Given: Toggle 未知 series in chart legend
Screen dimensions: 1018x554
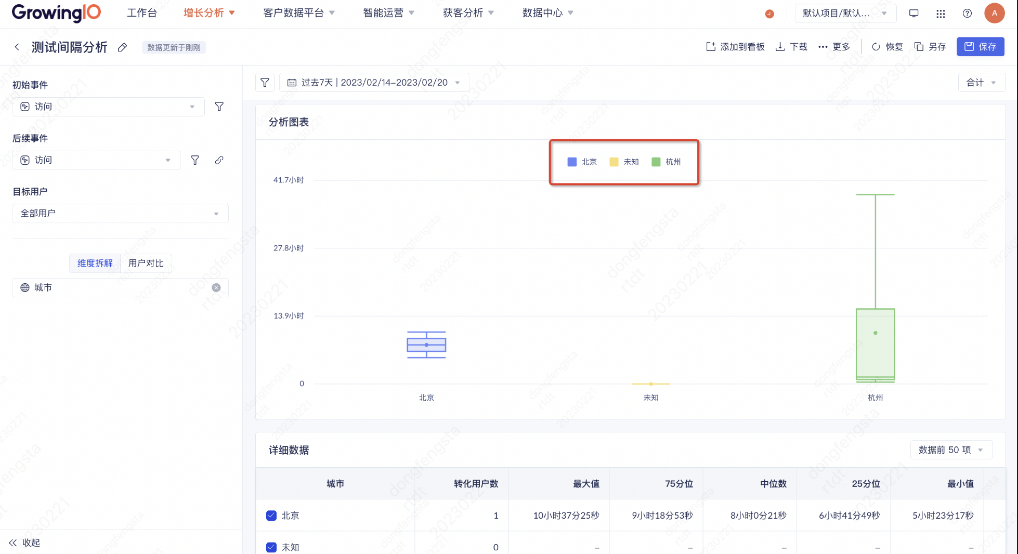Looking at the screenshot, I should coord(624,162).
